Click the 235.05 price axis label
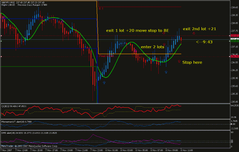This screenshot has height=152, width=239. coord(235,102)
